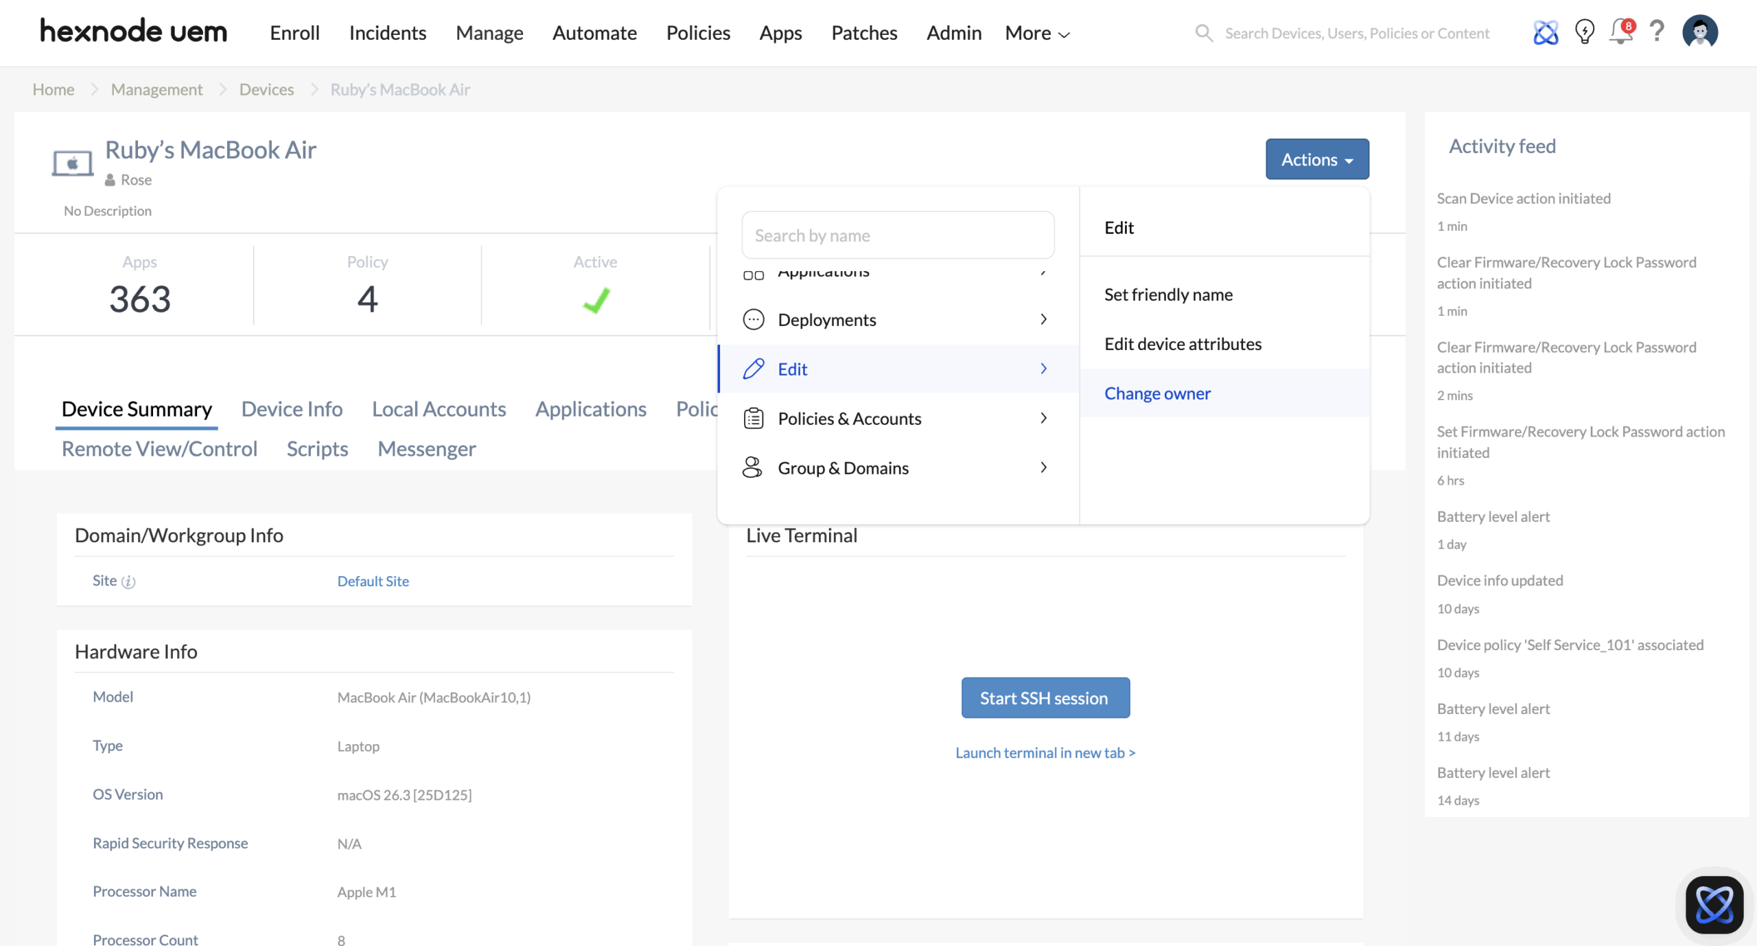The width and height of the screenshot is (1757, 946).
Task: Expand the Group & Domains submenu
Action: (x=843, y=468)
